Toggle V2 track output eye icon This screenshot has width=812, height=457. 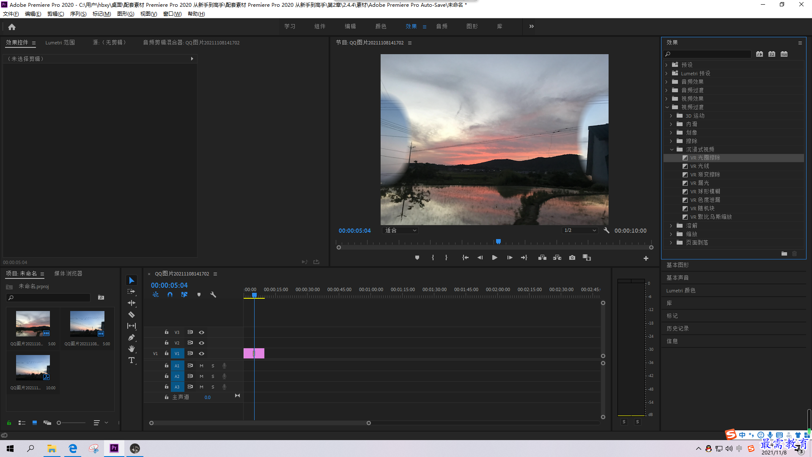pos(202,343)
